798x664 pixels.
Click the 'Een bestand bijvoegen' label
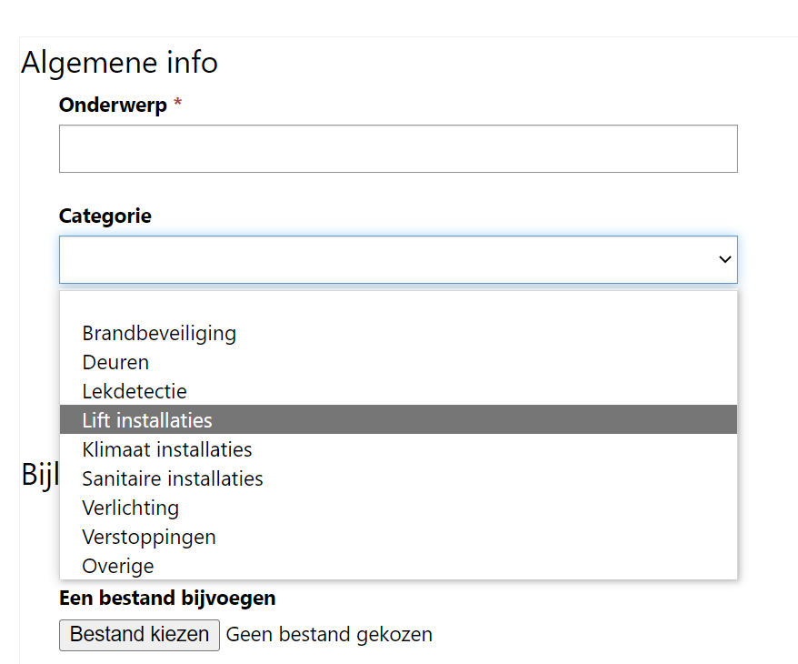pyautogui.click(x=167, y=599)
